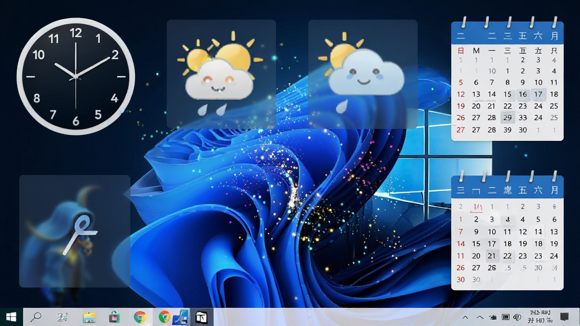Image resolution: width=580 pixels, height=326 pixels.
Task: Open the Windows Start menu
Action: pos(11,317)
